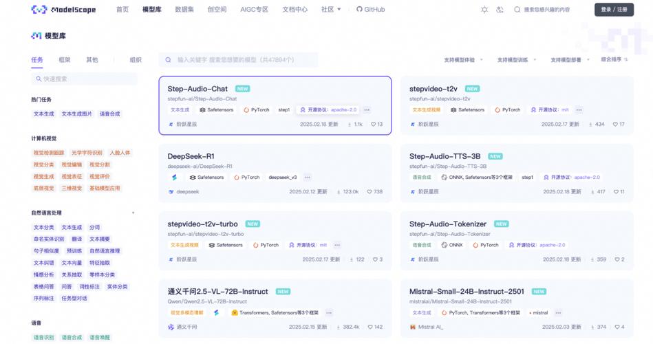Open the stepvideo-t2v-turbo model title
Image resolution: width=653 pixels, height=344 pixels.
tap(202, 224)
